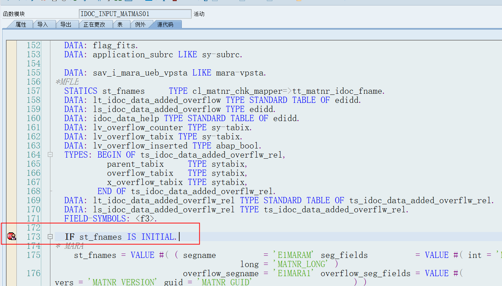
Task: Switch to the 例外 tab
Action: [x=141, y=24]
